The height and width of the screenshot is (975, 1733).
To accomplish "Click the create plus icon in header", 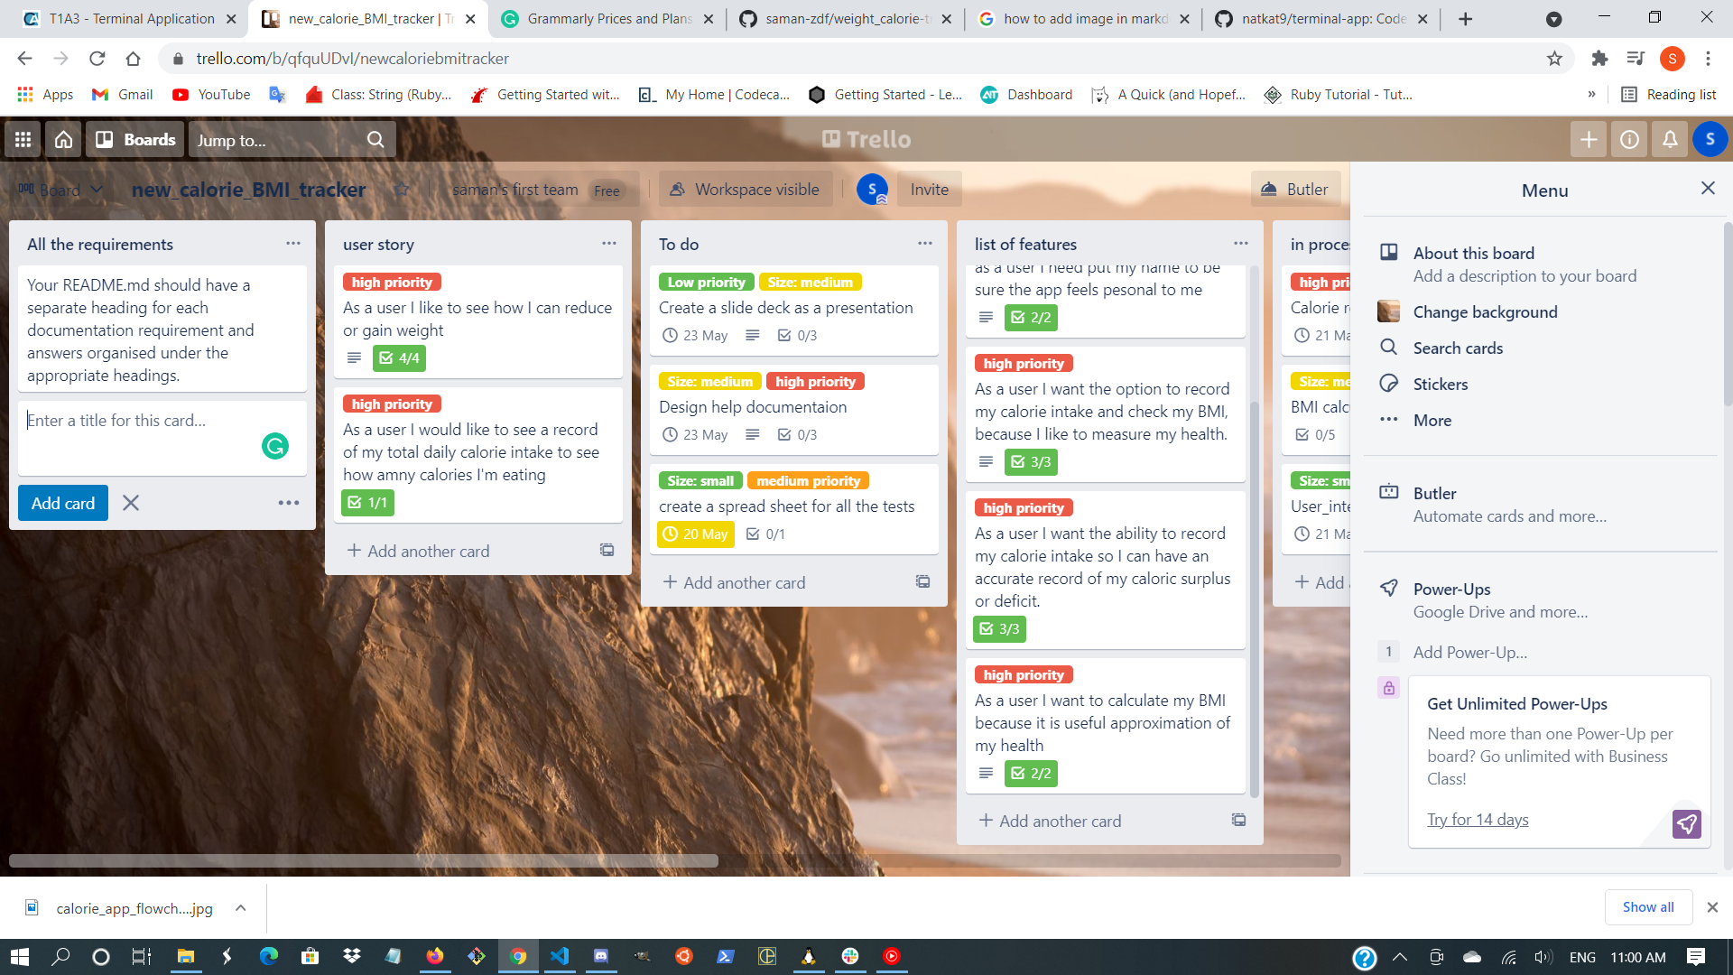I will (x=1589, y=140).
